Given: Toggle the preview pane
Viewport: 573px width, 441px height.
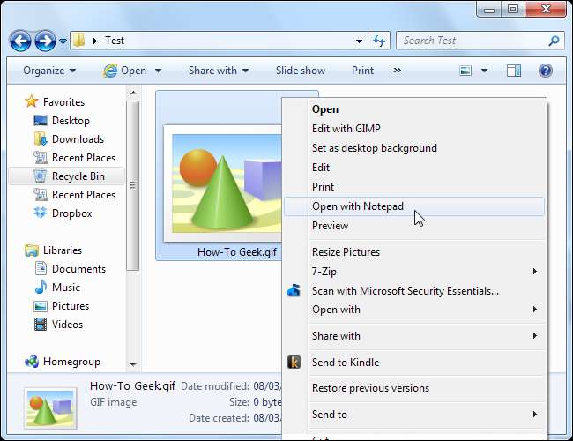Looking at the screenshot, I should 514,71.
